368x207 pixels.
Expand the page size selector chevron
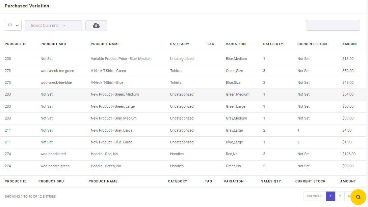(x=16, y=25)
